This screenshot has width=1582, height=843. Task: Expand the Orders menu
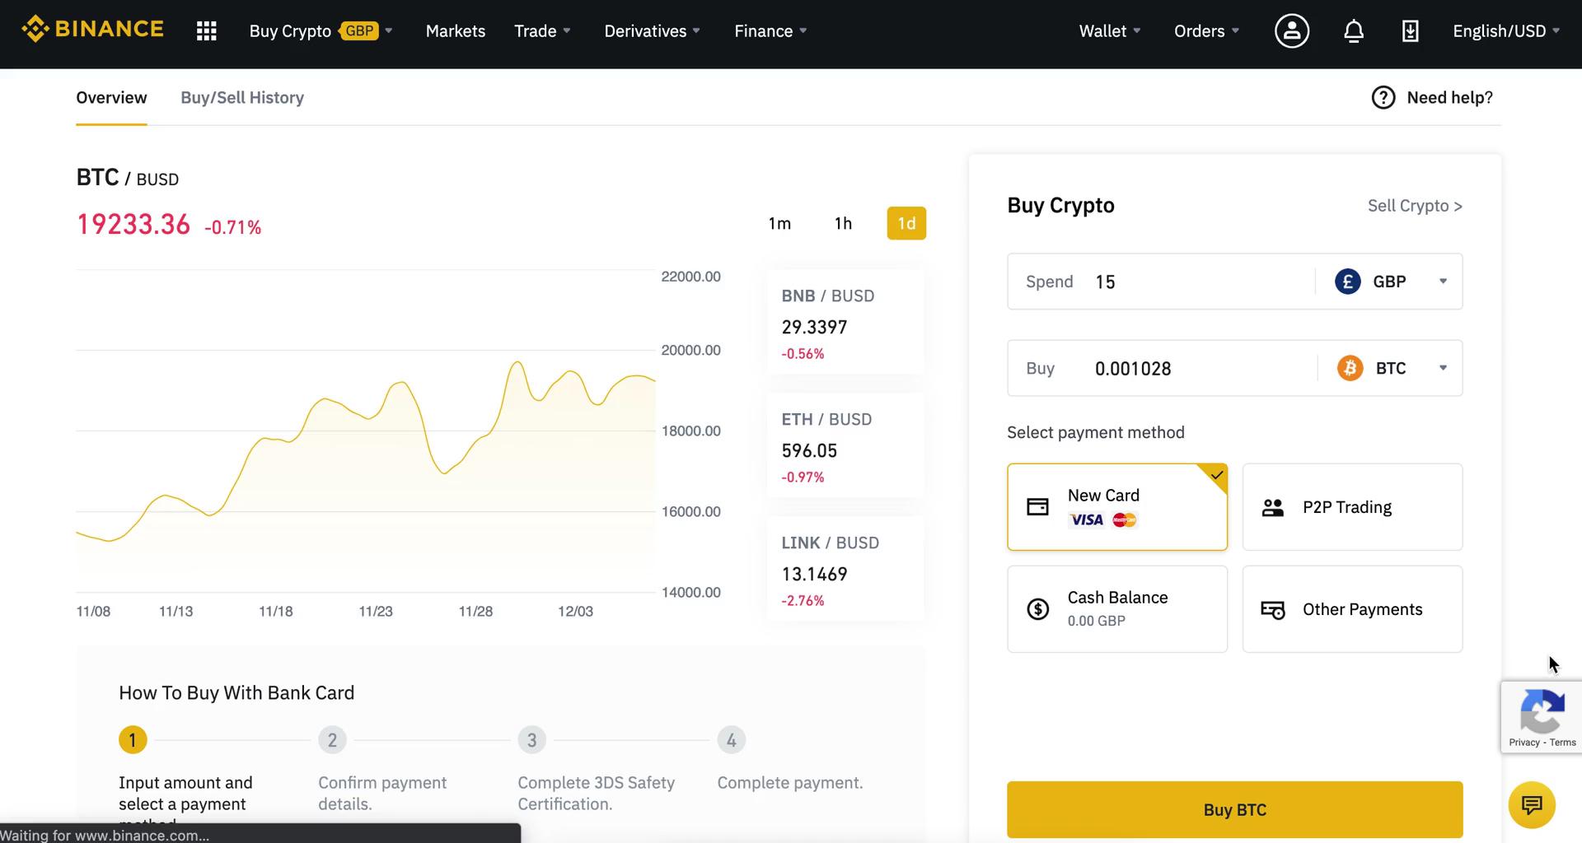coord(1206,31)
